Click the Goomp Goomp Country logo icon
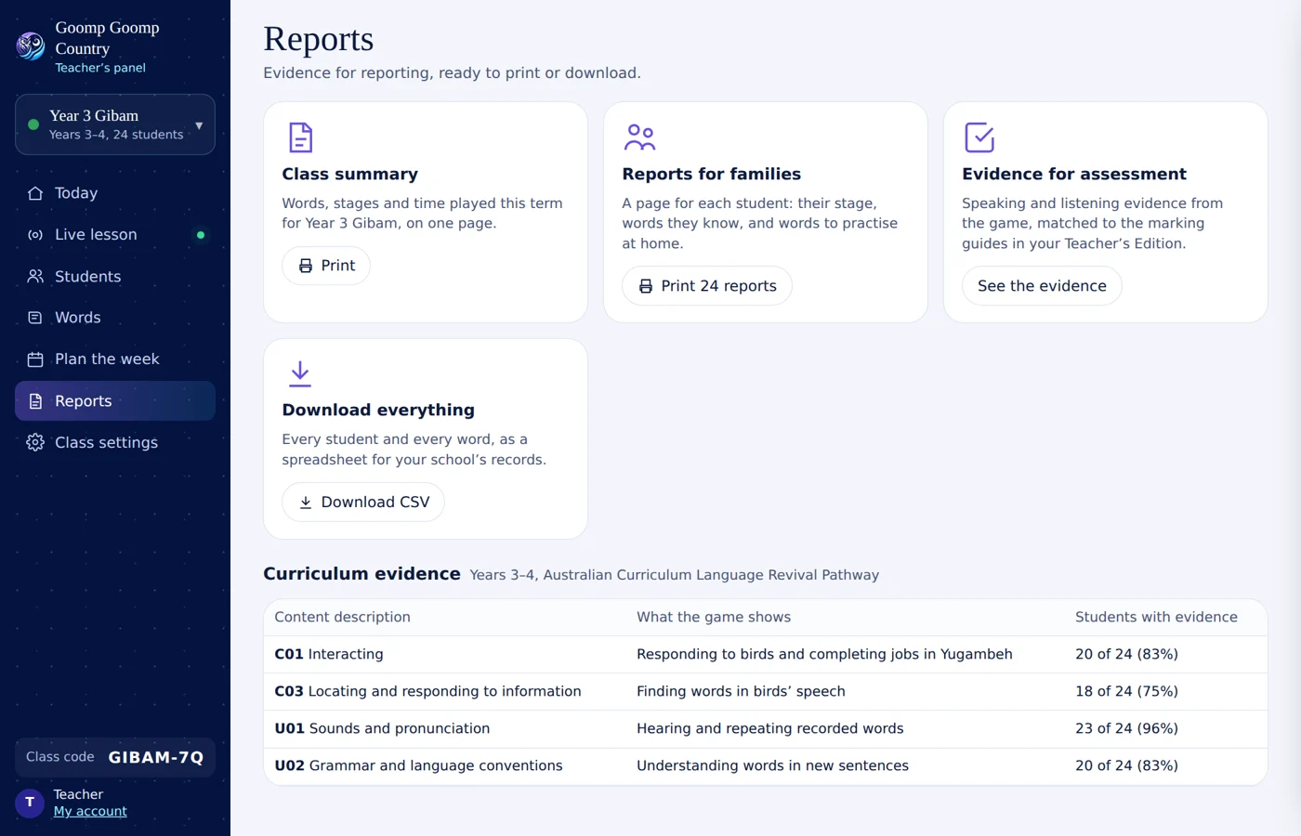 (x=31, y=46)
